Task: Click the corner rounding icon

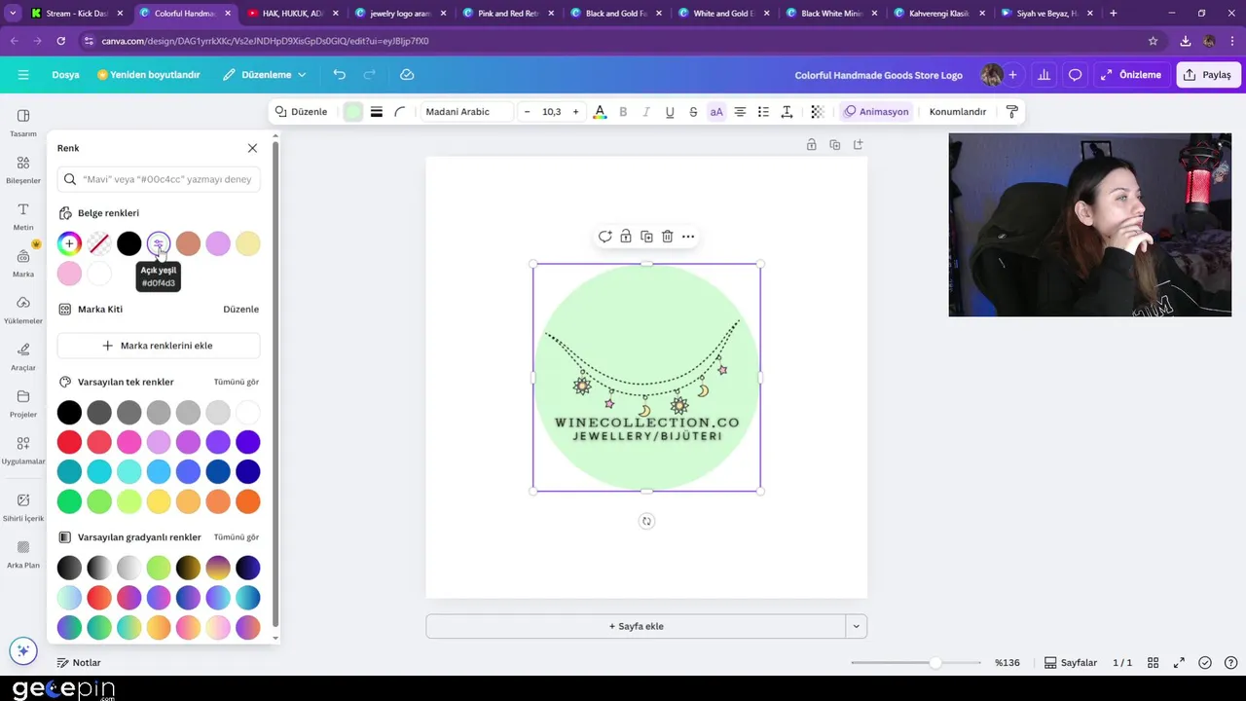Action: pos(399,112)
